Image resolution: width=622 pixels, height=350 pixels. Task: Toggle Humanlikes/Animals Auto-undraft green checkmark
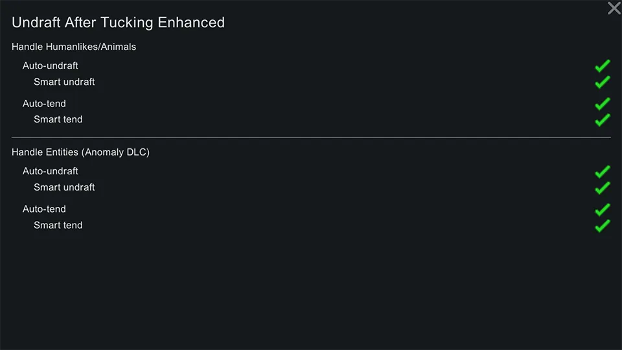603,66
